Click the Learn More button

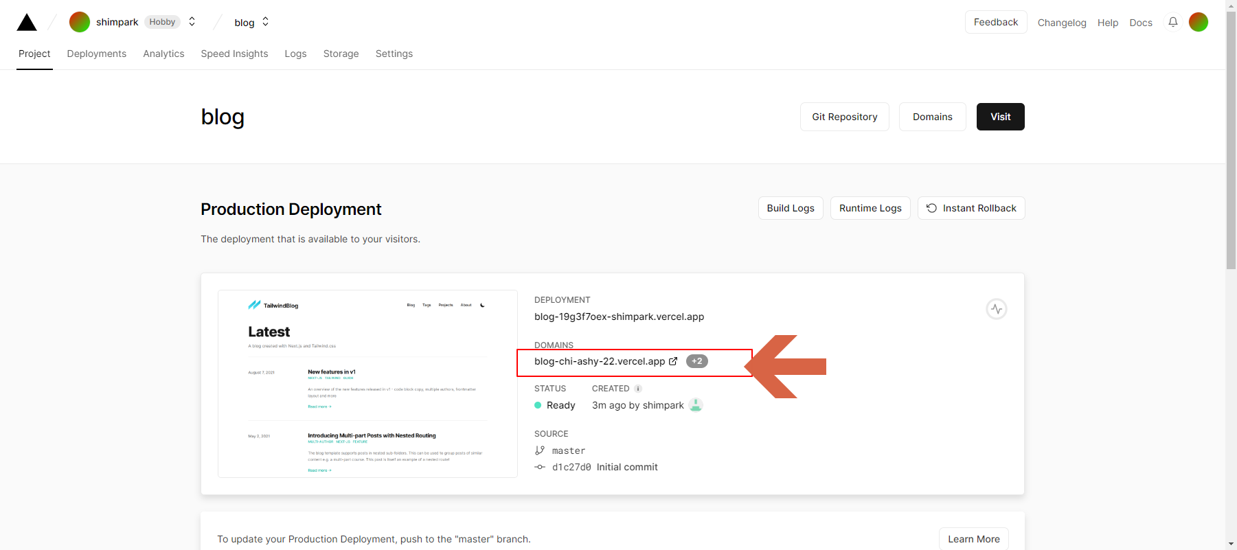point(974,539)
